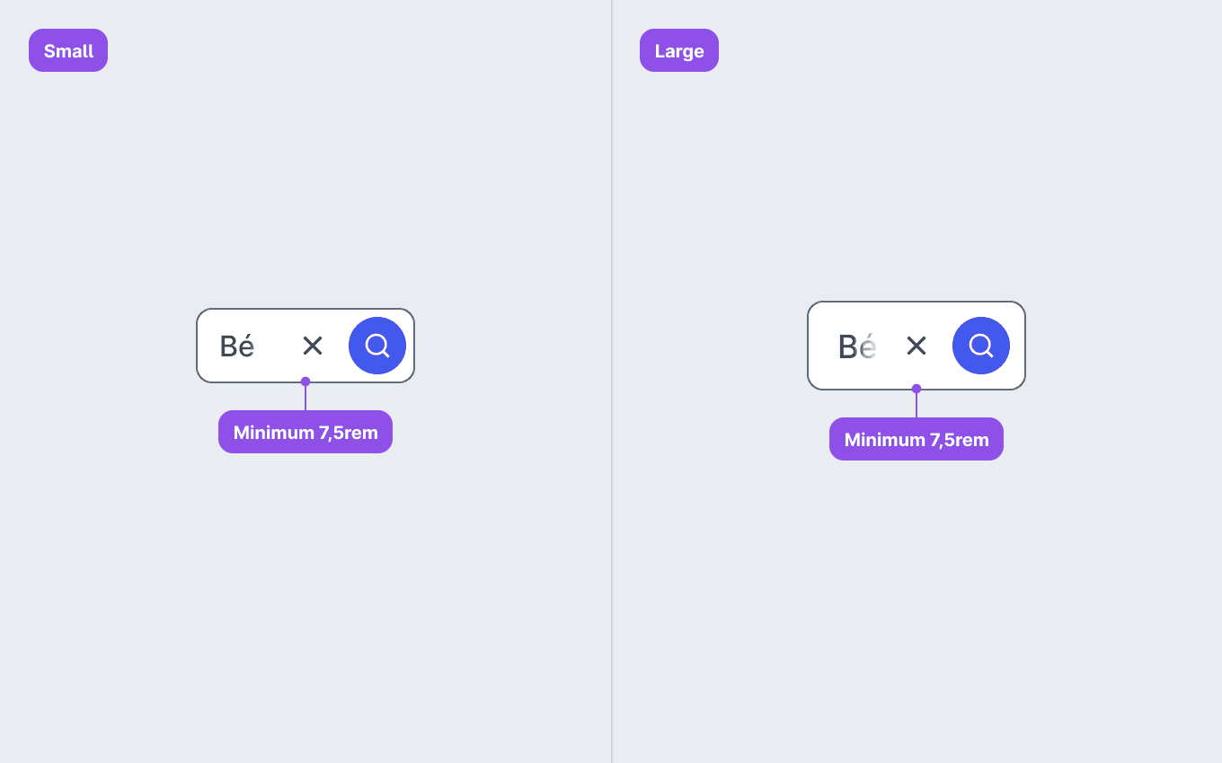The image size is (1222, 763).
Task: Click the purple connector line below Large field
Action: [x=916, y=405]
